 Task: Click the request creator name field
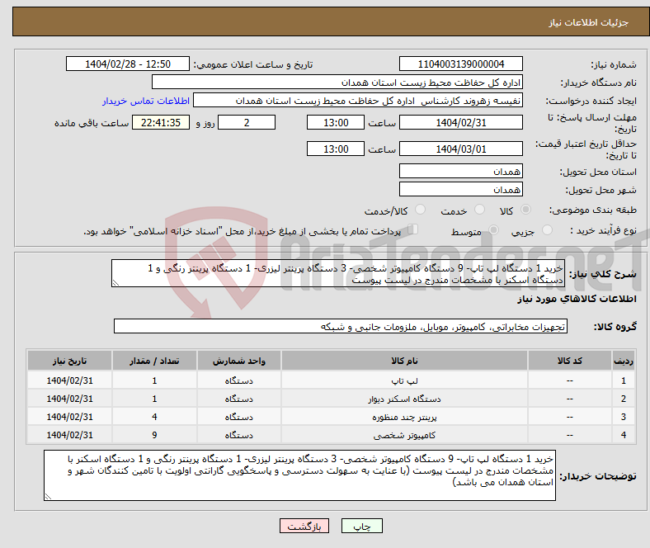358,101
